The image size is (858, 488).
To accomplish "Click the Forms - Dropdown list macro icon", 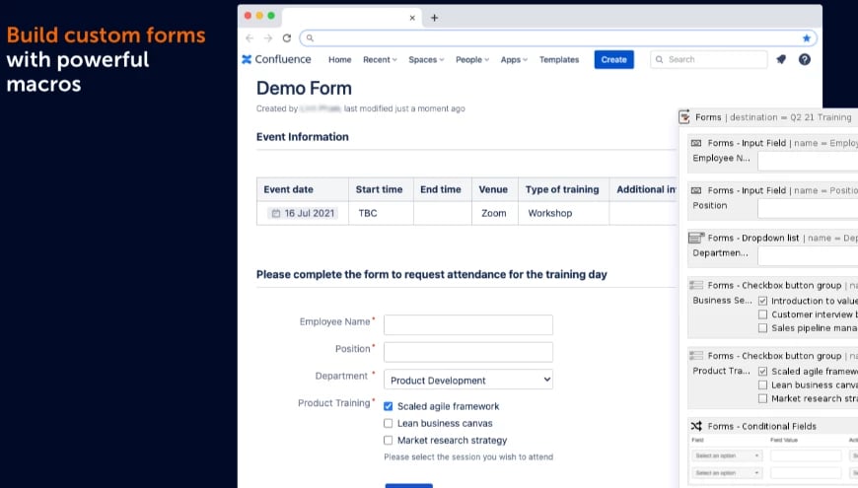I will pyautogui.click(x=696, y=238).
